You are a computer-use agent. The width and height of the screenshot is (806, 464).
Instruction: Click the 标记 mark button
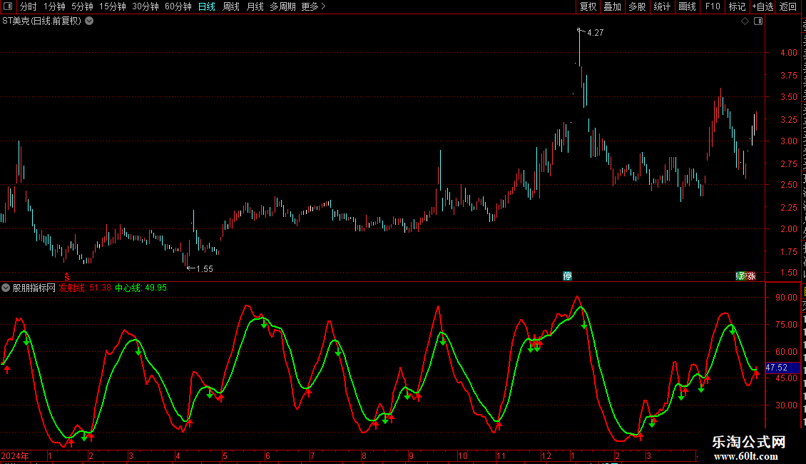(x=737, y=6)
